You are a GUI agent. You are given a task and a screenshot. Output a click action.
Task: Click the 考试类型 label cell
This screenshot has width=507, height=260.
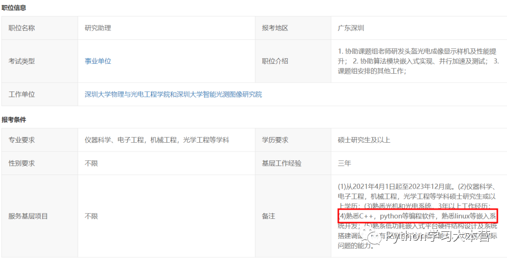pos(39,61)
